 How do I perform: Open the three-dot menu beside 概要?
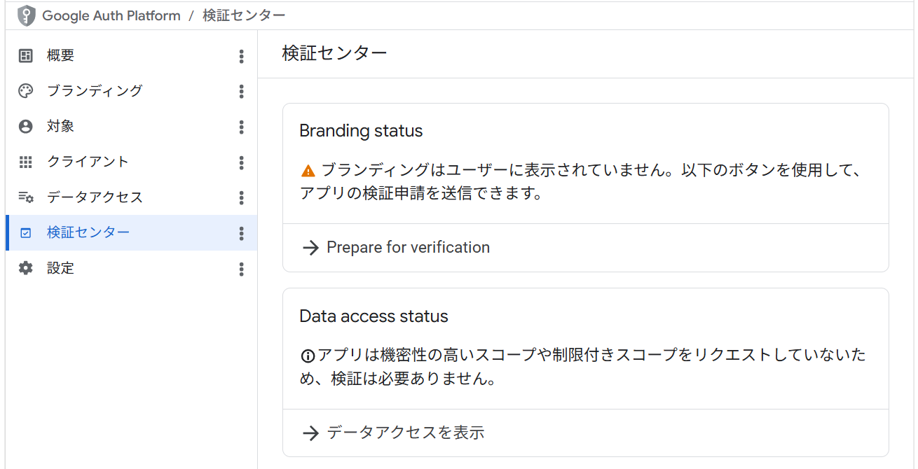point(242,57)
